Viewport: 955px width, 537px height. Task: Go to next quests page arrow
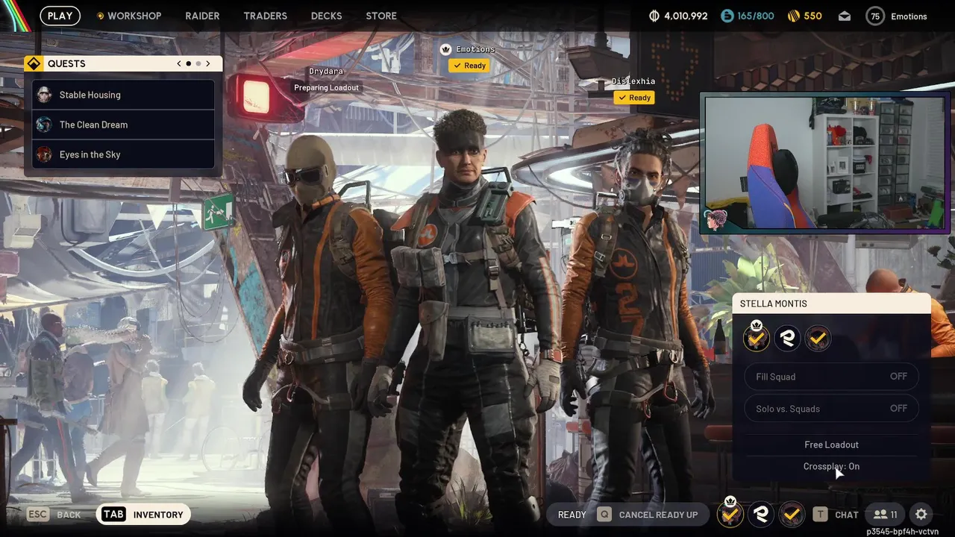[208, 63]
